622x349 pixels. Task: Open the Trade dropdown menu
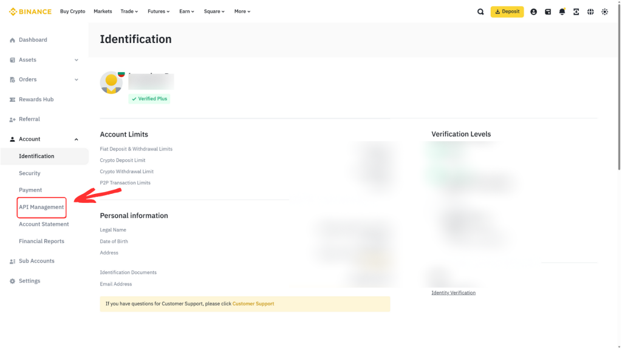(129, 12)
